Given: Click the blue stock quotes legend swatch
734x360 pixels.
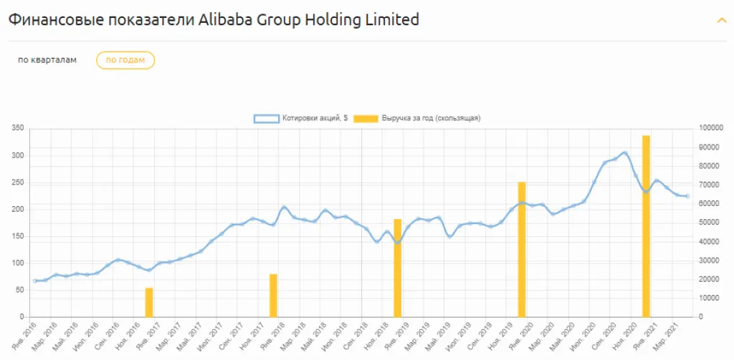Looking at the screenshot, I should pyautogui.click(x=267, y=118).
